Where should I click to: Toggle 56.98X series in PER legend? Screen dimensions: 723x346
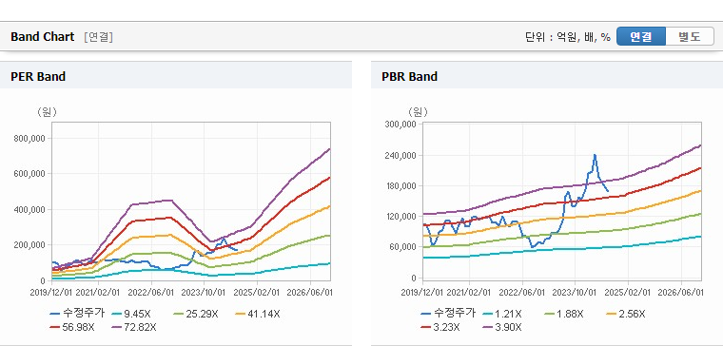click(72, 327)
